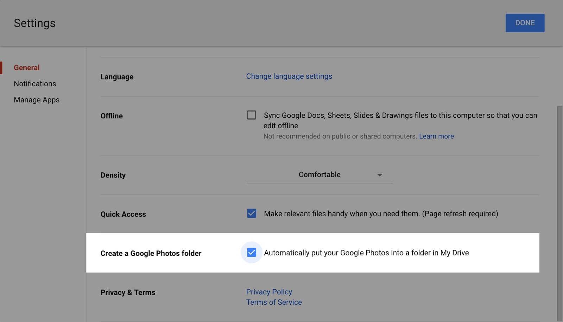Viewport: 563px width, 322px height.
Task: Click the vertical scrollbar on the right
Action: click(559, 211)
